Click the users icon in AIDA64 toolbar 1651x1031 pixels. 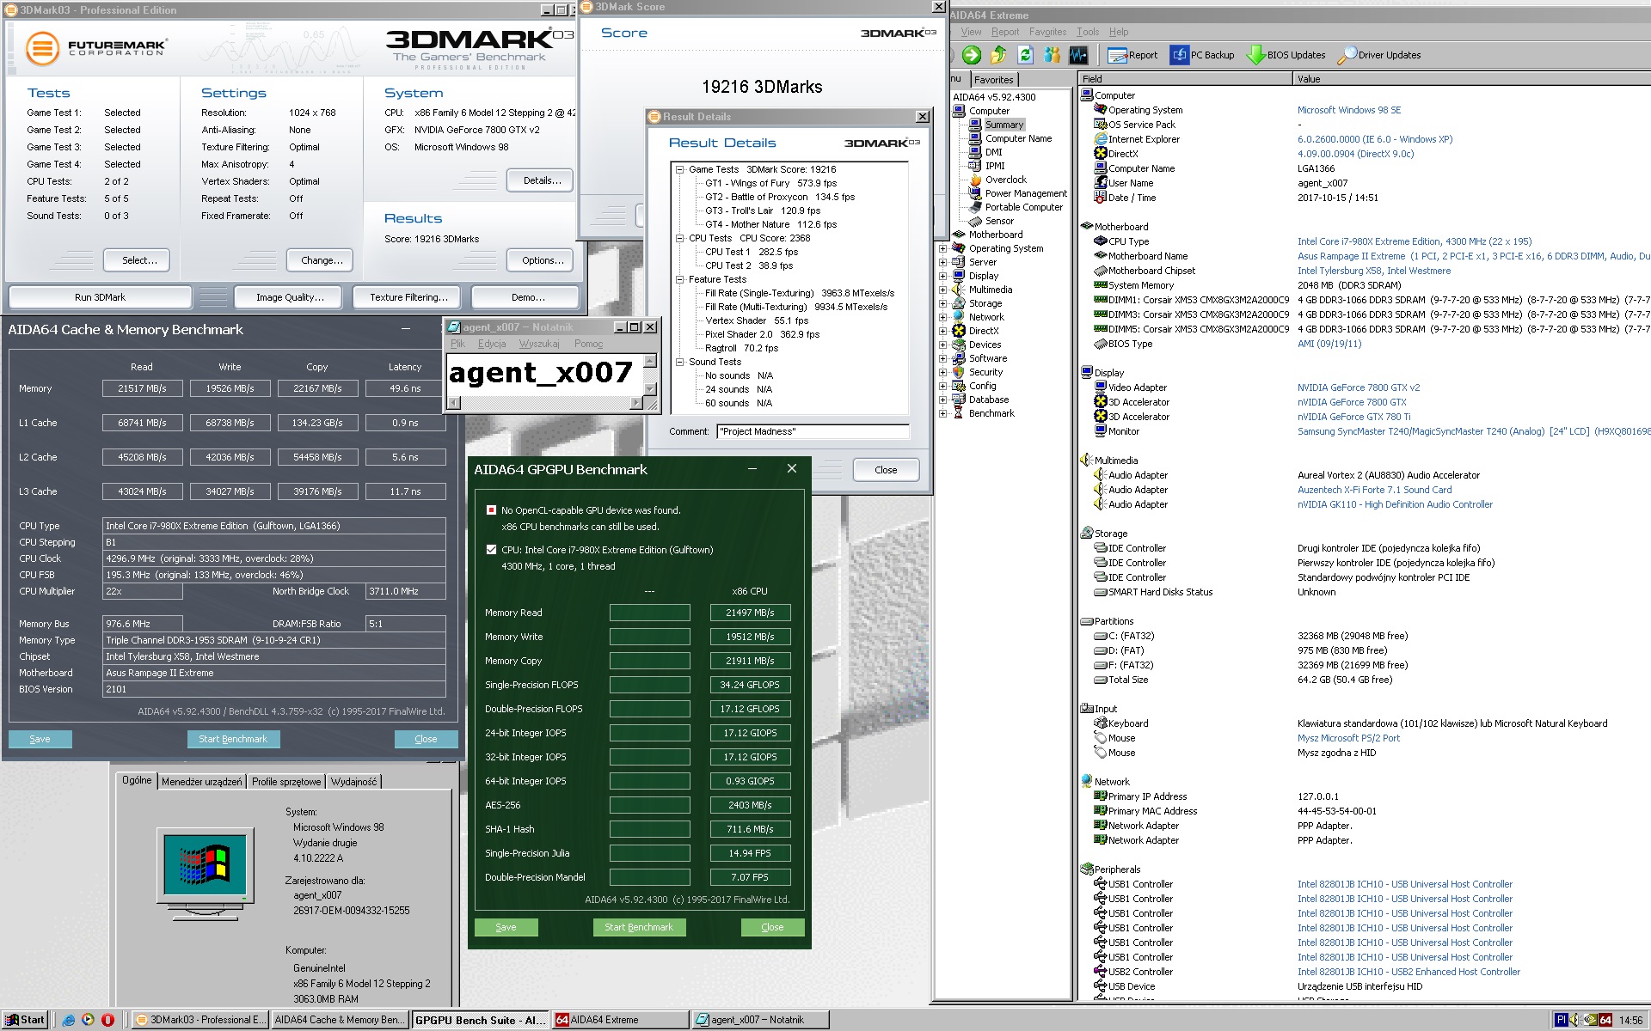[1052, 55]
